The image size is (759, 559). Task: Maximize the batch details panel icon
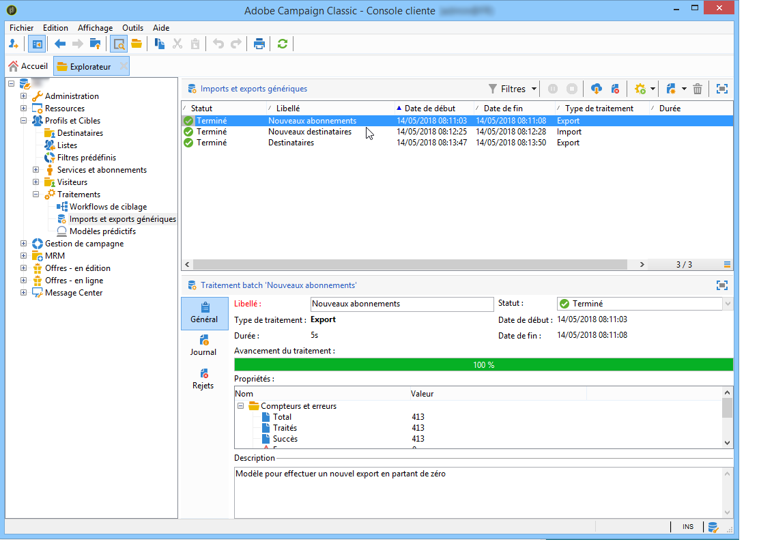721,285
